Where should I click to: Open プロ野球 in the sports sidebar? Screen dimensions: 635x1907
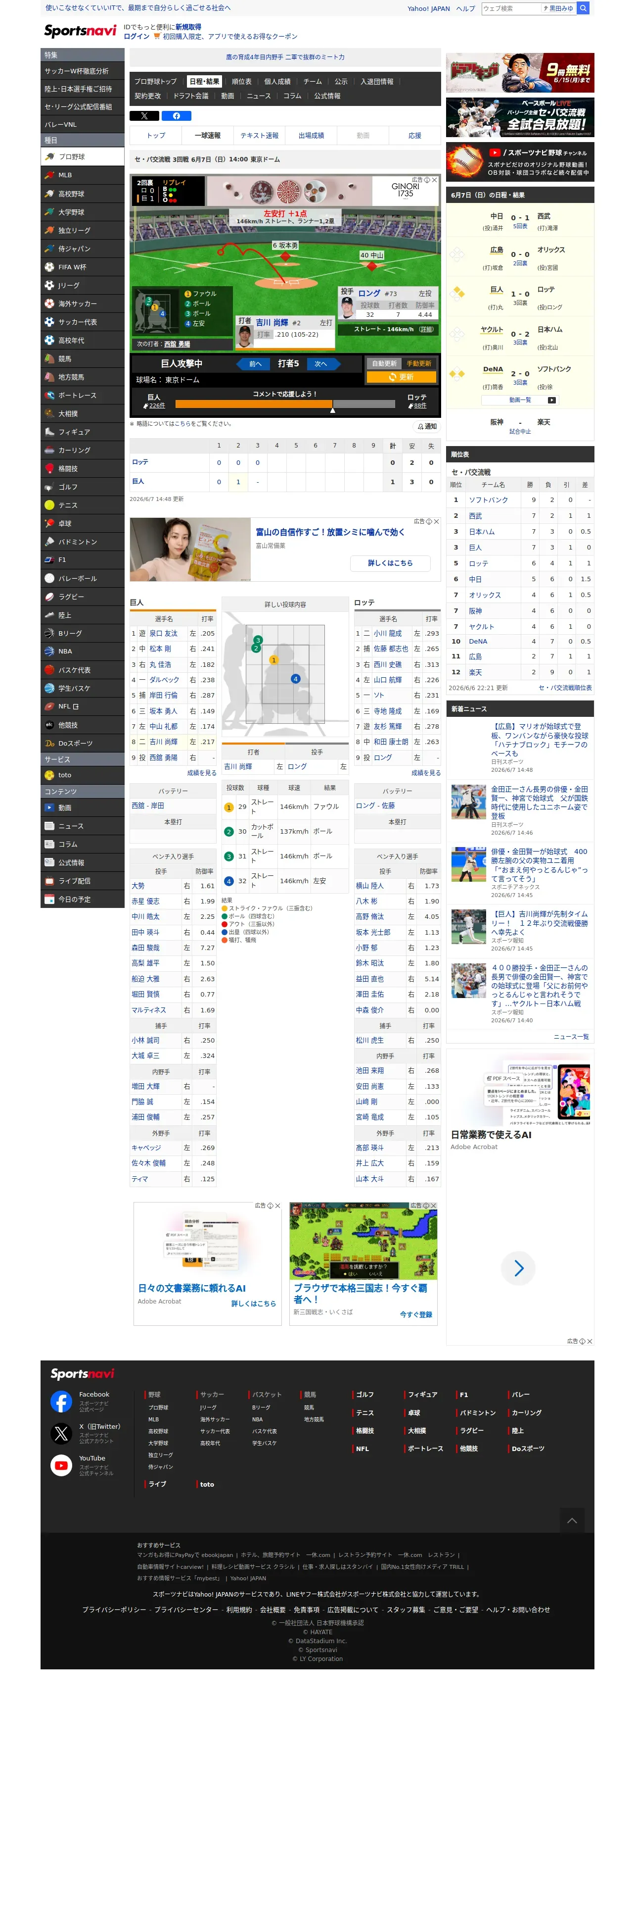point(82,157)
